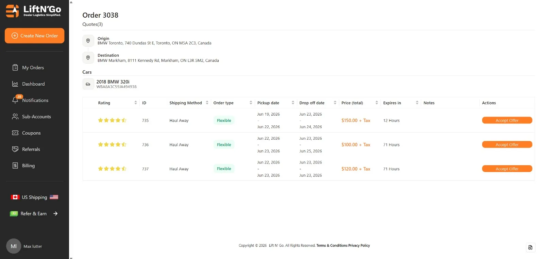Click the Sub-Accounts people icon
The image size is (544, 259).
coord(15,116)
